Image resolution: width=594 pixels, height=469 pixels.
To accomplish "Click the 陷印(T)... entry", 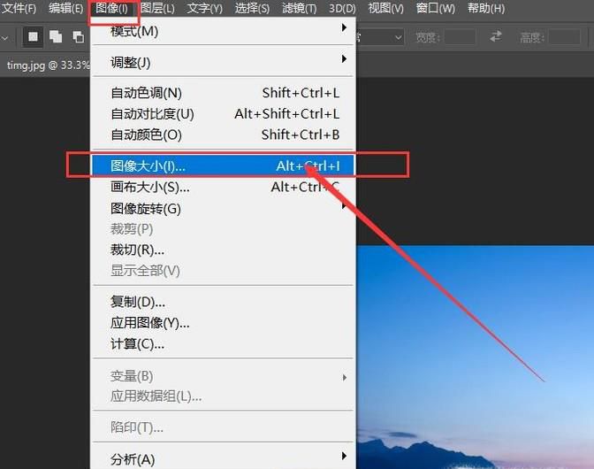I will [223, 427].
